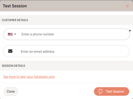
Task: Expand the country code dropdown arrow
Action: tap(15, 34)
